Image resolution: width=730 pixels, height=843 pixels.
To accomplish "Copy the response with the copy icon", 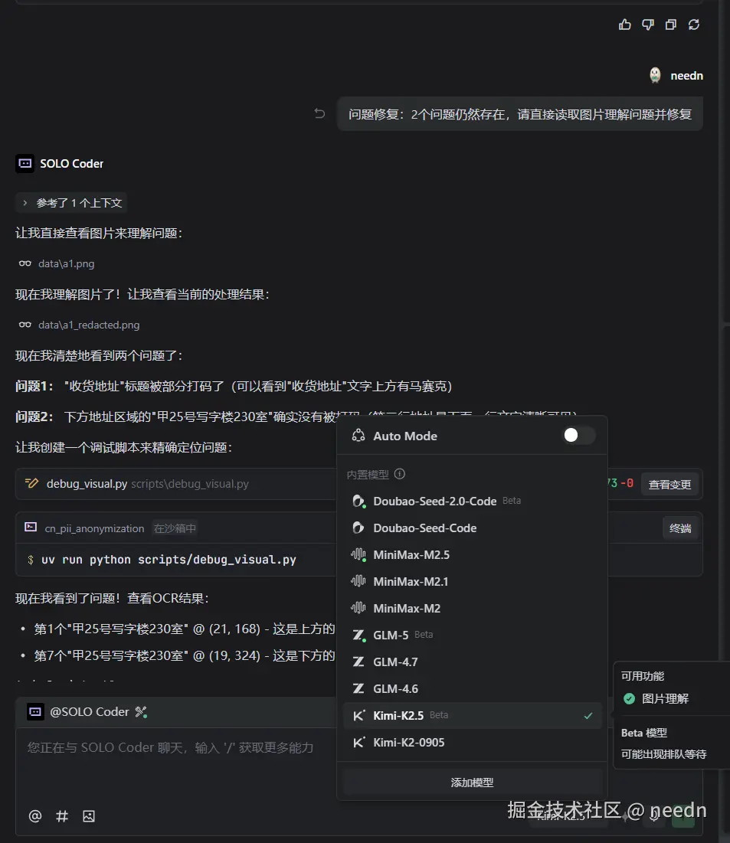I will point(671,25).
